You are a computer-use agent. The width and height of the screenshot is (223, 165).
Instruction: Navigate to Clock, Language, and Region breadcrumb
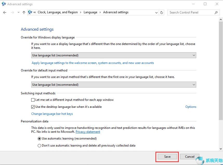point(57,12)
